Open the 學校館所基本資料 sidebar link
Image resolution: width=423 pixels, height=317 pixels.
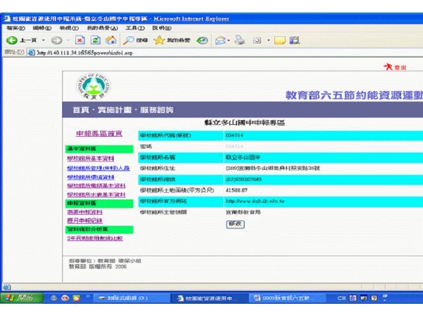[x=90, y=158]
